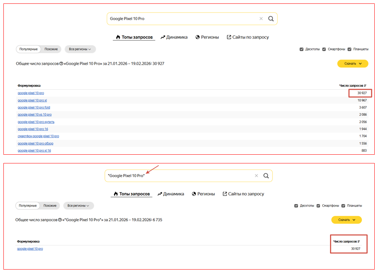Open Скачать dropdown in the unquoted query panel
This screenshot has width=380, height=273.
point(353,64)
